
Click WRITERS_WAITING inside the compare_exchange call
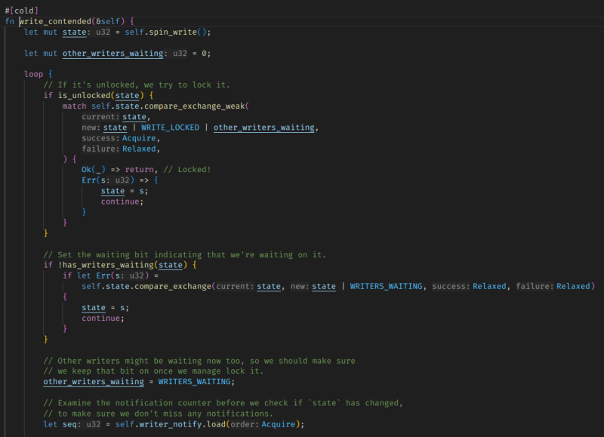(385, 286)
